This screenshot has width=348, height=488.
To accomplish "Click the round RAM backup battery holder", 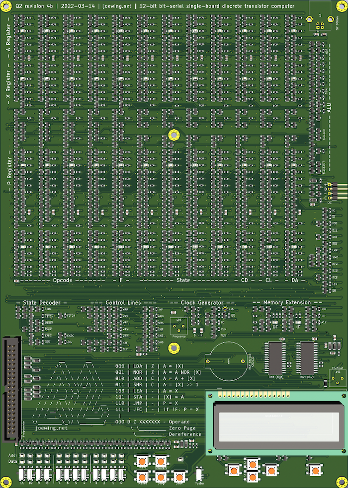I will tap(227, 361).
